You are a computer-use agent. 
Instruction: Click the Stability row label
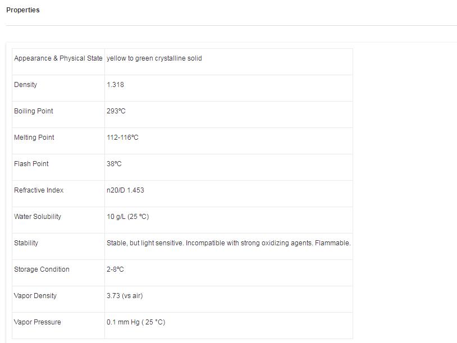click(x=26, y=243)
